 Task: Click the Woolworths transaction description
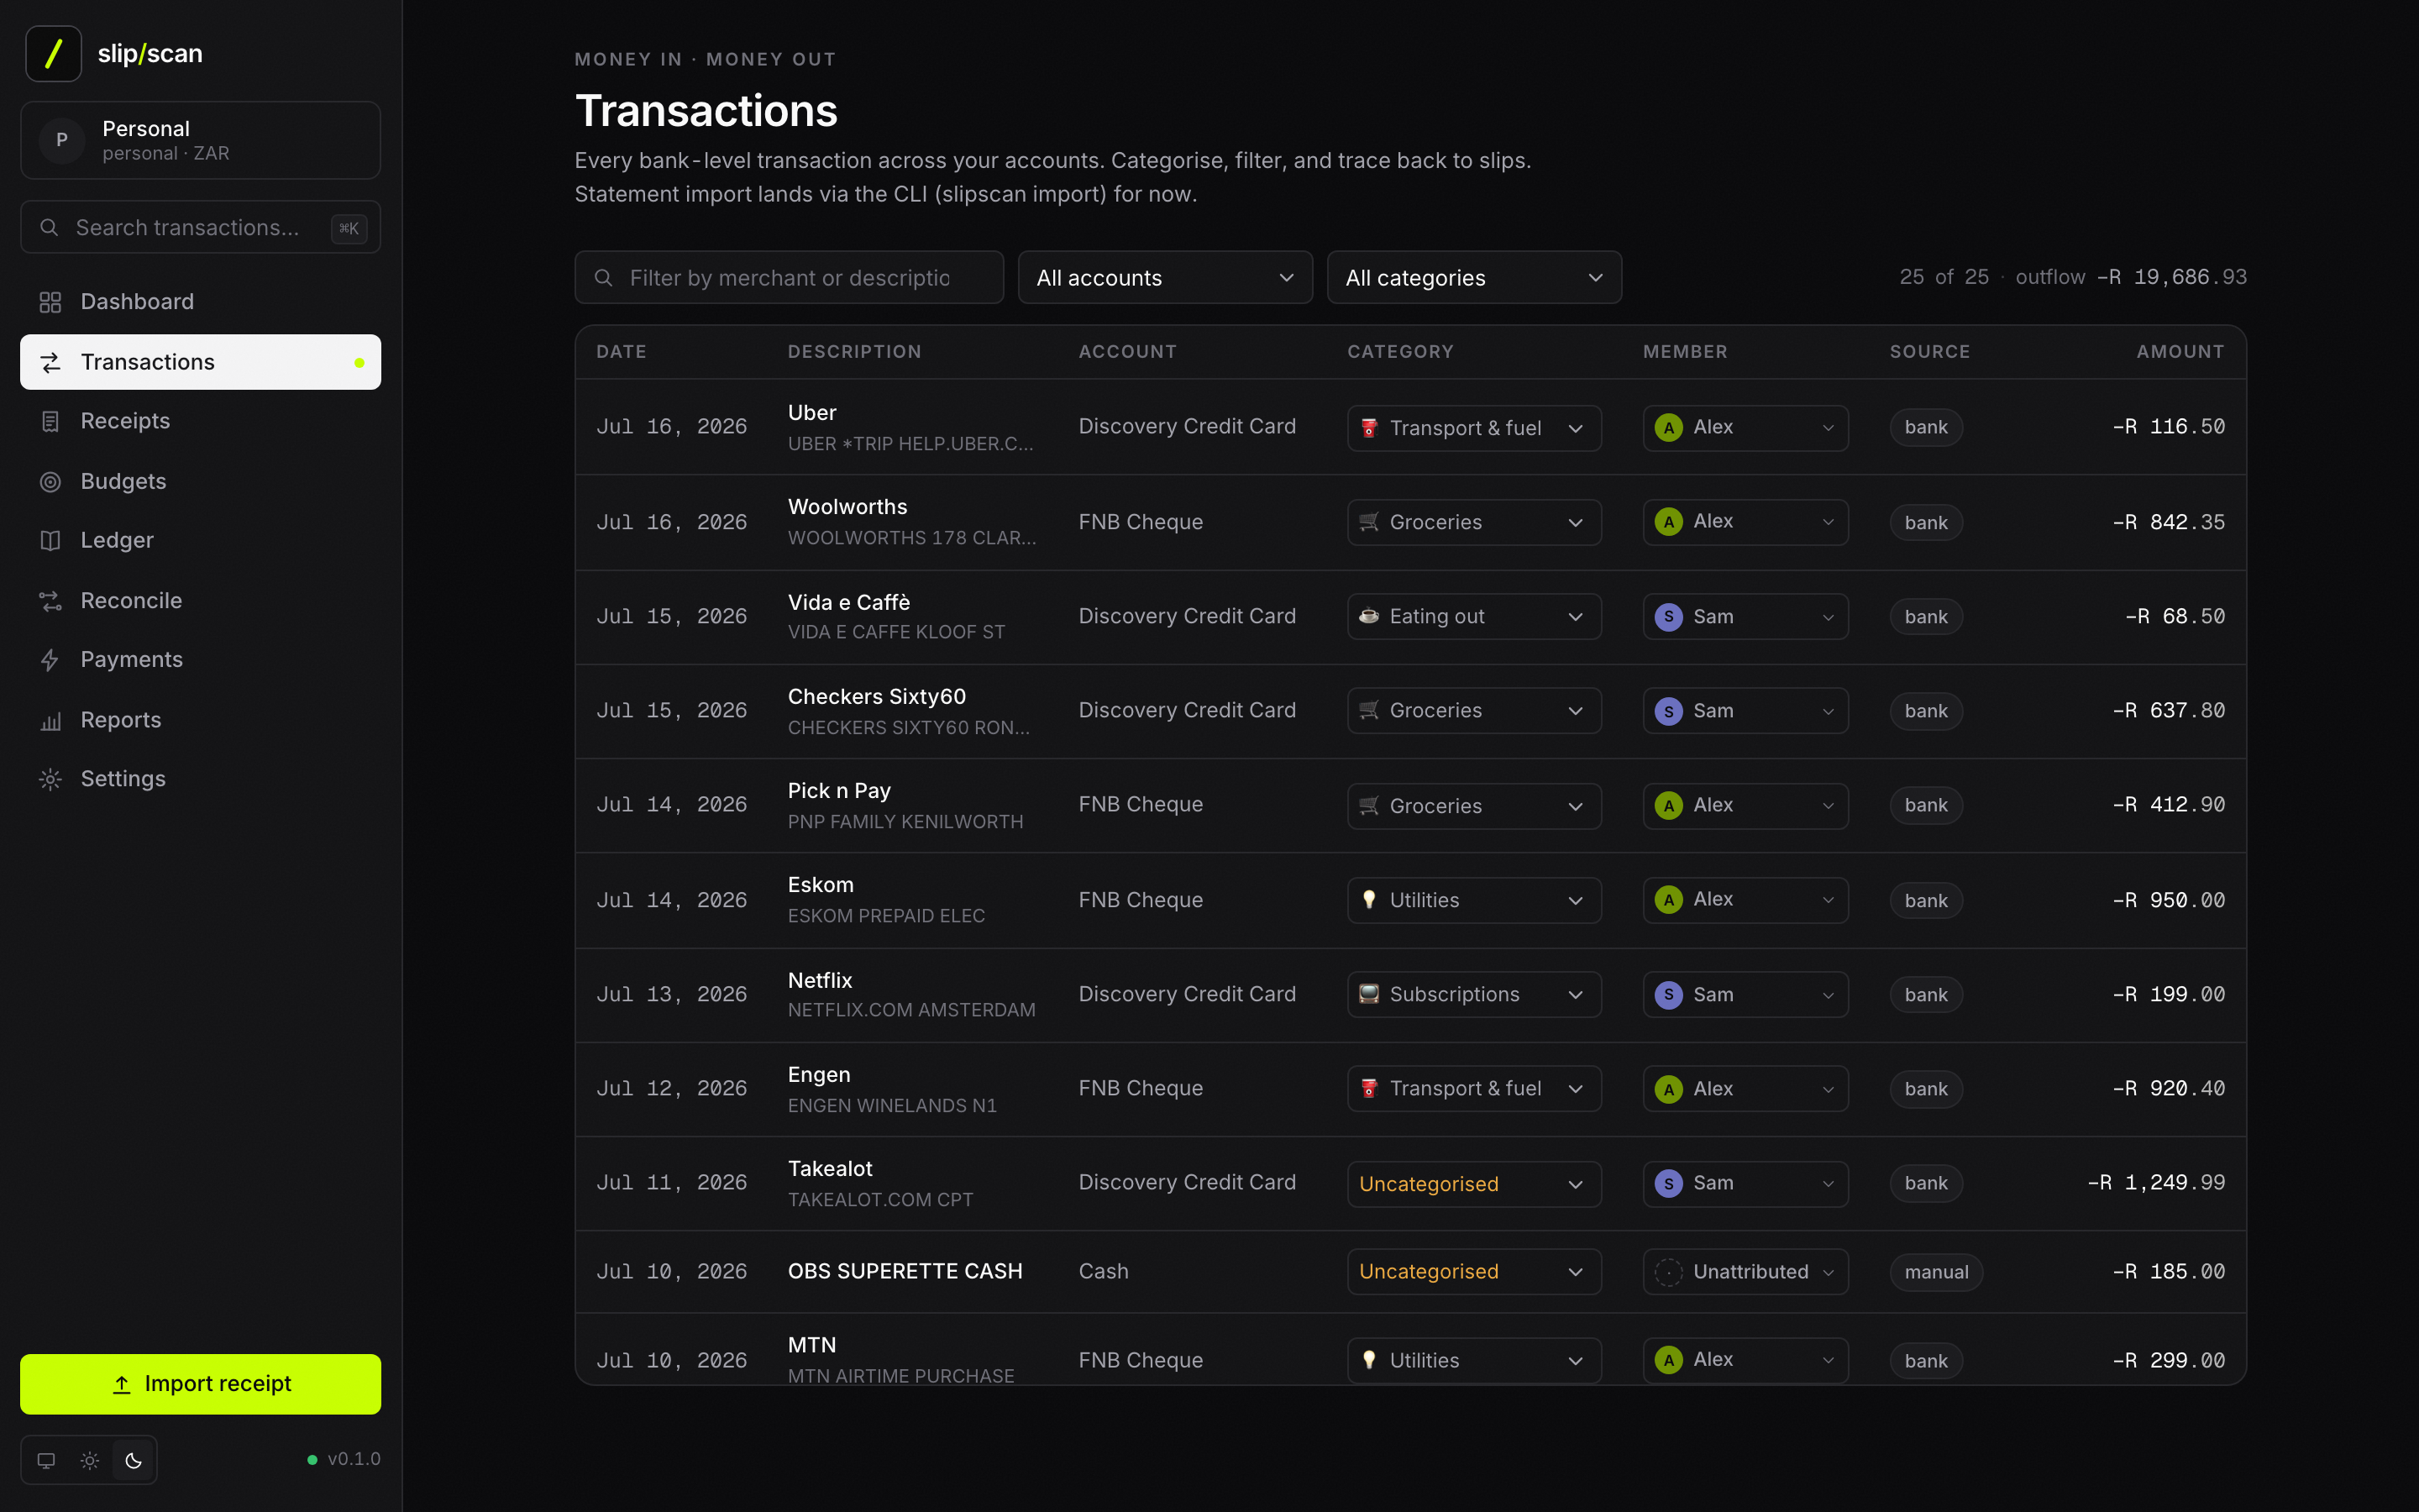pyautogui.click(x=911, y=522)
